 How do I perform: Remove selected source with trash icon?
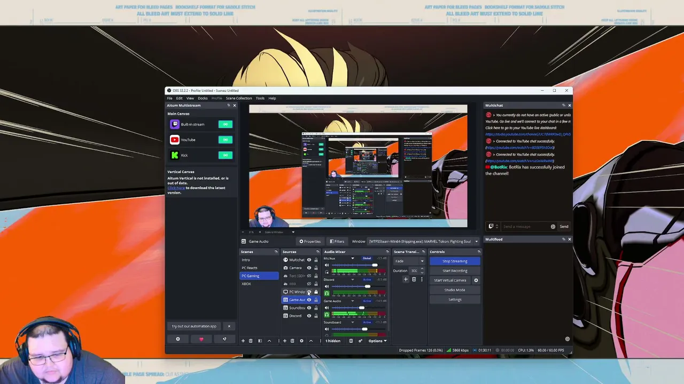(x=292, y=341)
